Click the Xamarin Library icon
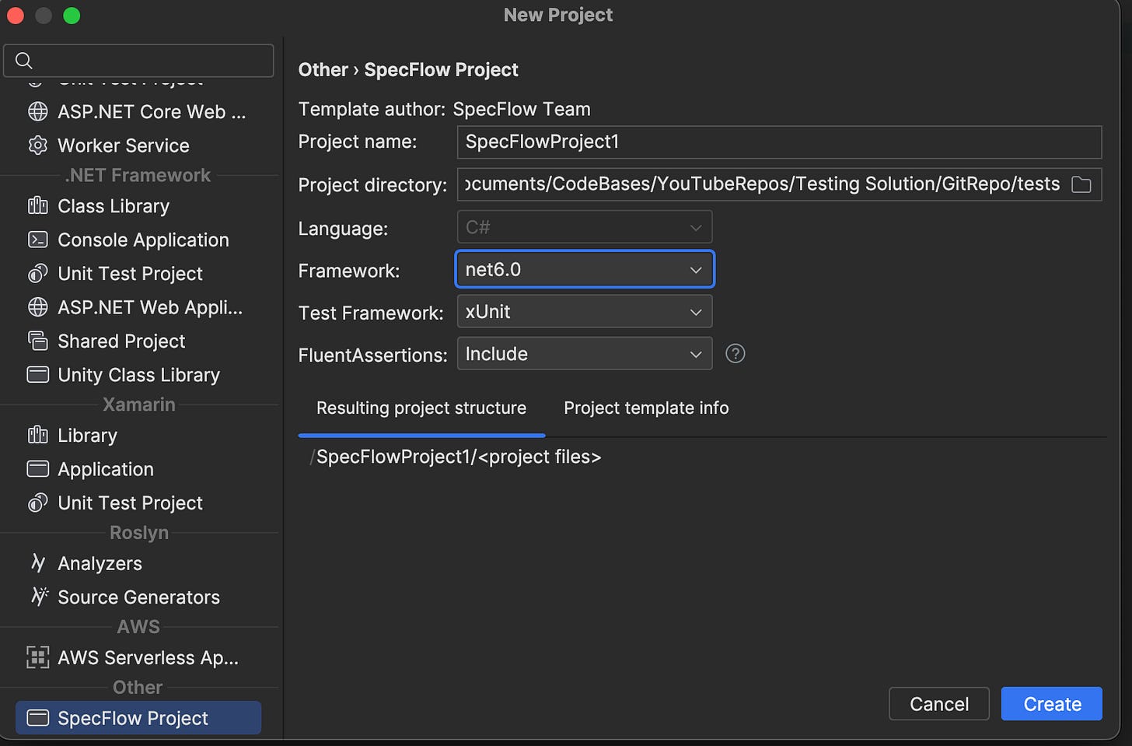 click(37, 436)
